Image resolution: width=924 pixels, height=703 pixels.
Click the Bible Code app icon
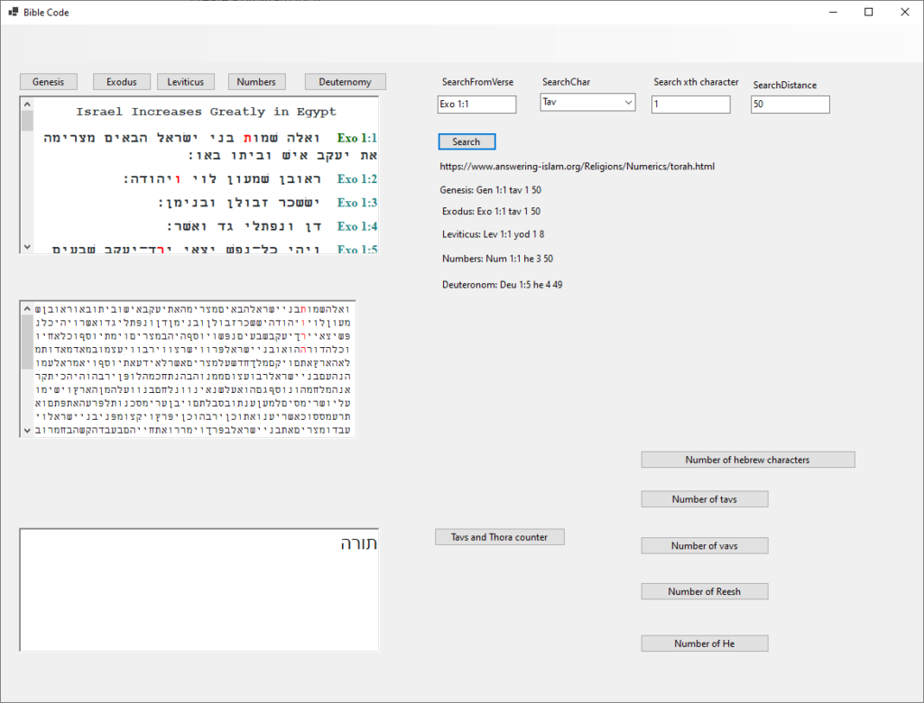pyautogui.click(x=14, y=13)
